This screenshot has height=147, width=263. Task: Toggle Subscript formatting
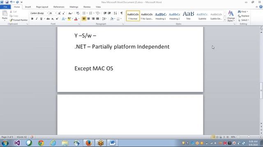(53, 19)
